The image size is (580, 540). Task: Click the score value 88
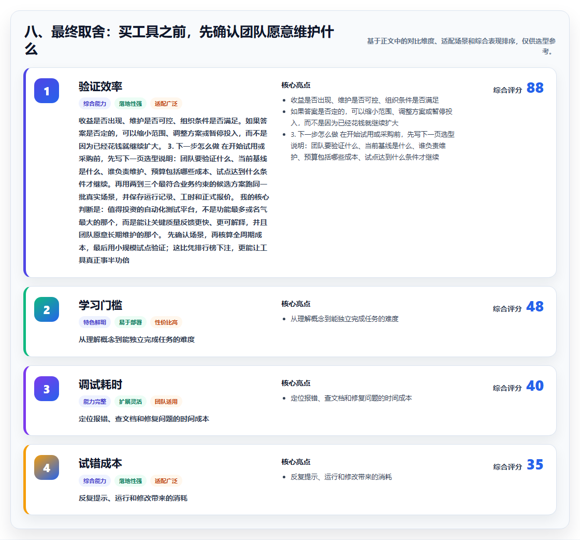(535, 88)
